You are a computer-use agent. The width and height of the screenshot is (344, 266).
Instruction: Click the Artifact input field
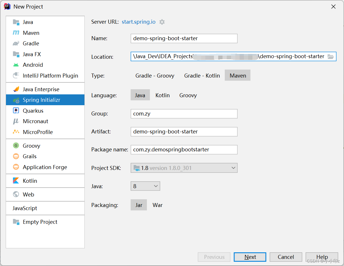[184, 131]
